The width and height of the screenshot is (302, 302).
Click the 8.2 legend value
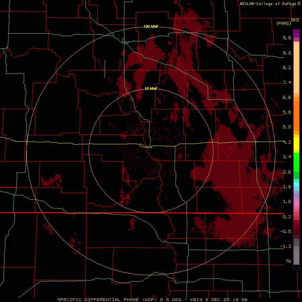[287, 67]
